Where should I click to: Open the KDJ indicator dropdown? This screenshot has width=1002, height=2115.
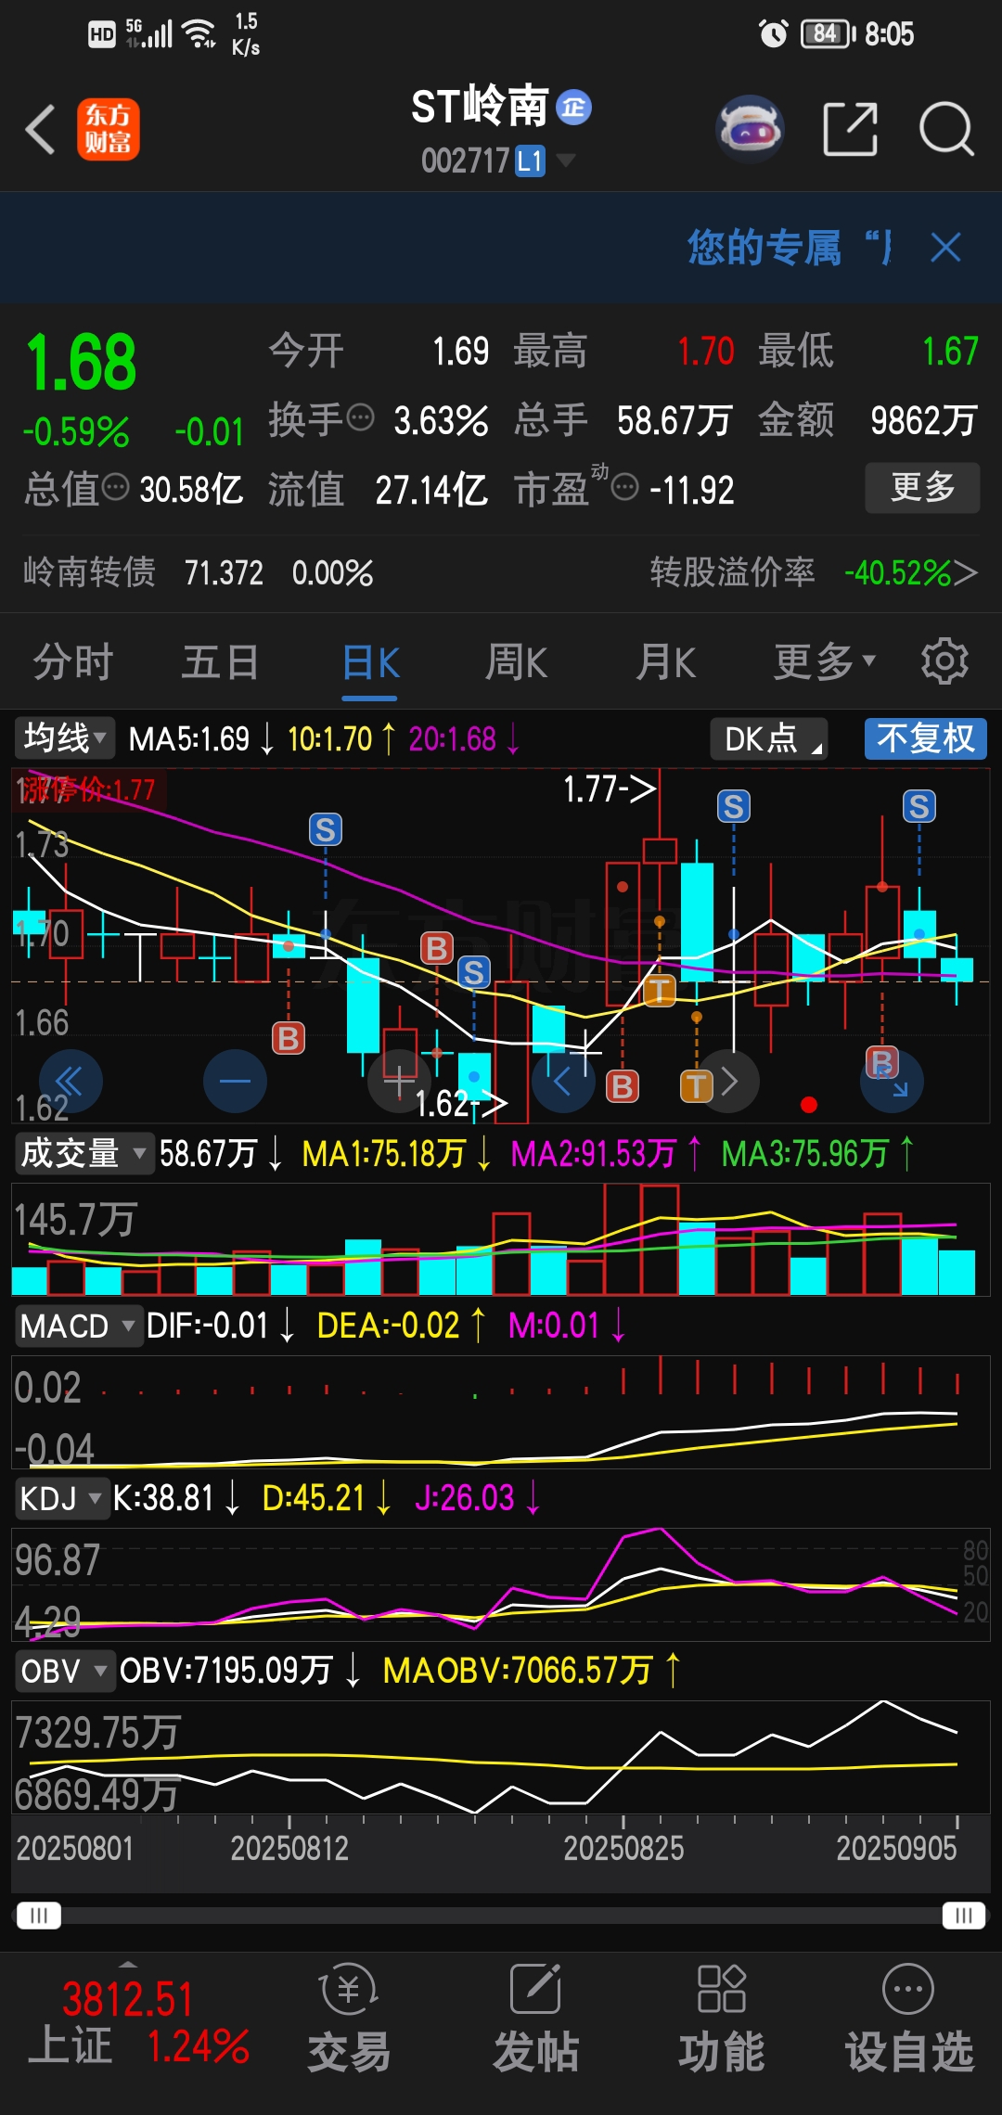coord(61,1497)
